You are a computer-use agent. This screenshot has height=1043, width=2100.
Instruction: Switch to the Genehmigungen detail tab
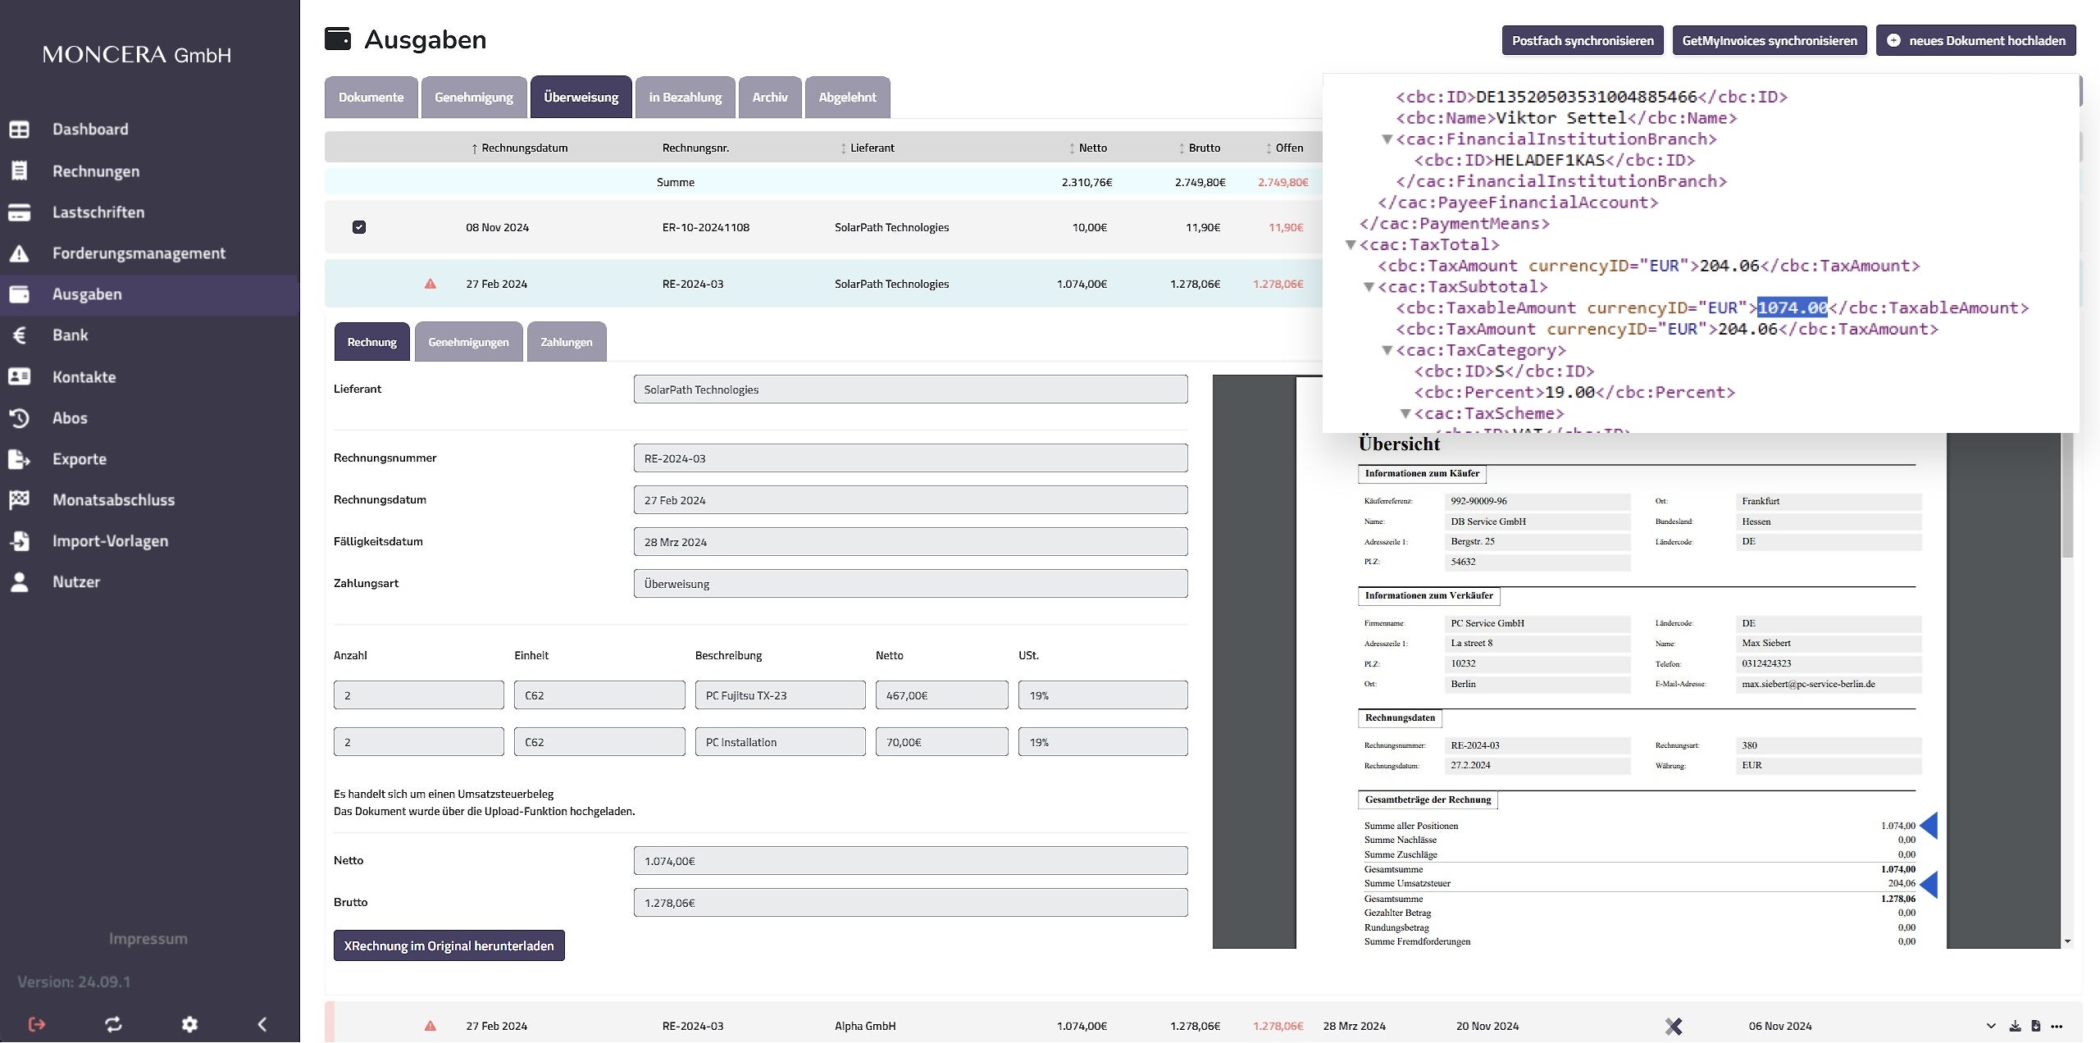(468, 342)
